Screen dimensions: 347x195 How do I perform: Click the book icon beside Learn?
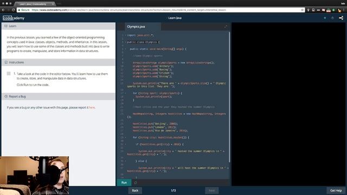6,26
